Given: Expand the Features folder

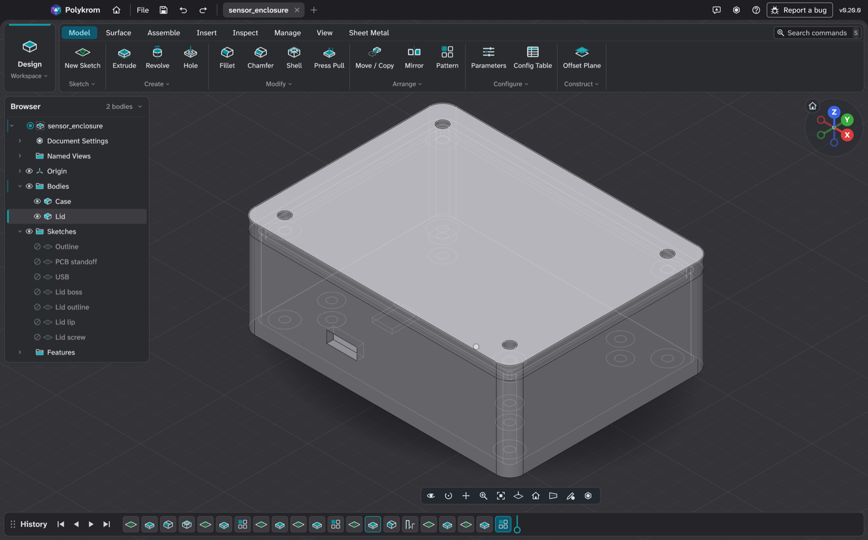Looking at the screenshot, I should [x=20, y=352].
